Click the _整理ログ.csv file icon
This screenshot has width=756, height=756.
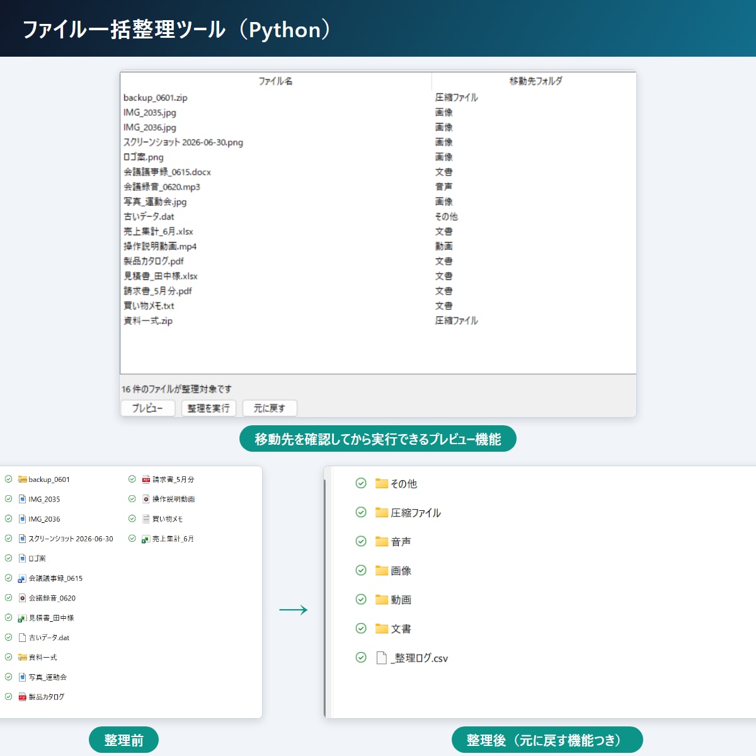coord(381,658)
